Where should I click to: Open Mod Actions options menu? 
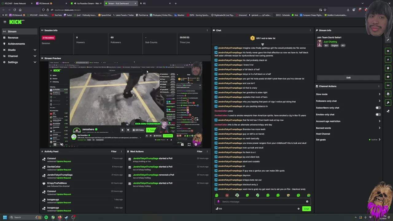(x=207, y=151)
